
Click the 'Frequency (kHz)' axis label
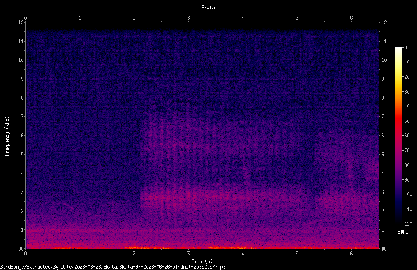tap(7, 136)
